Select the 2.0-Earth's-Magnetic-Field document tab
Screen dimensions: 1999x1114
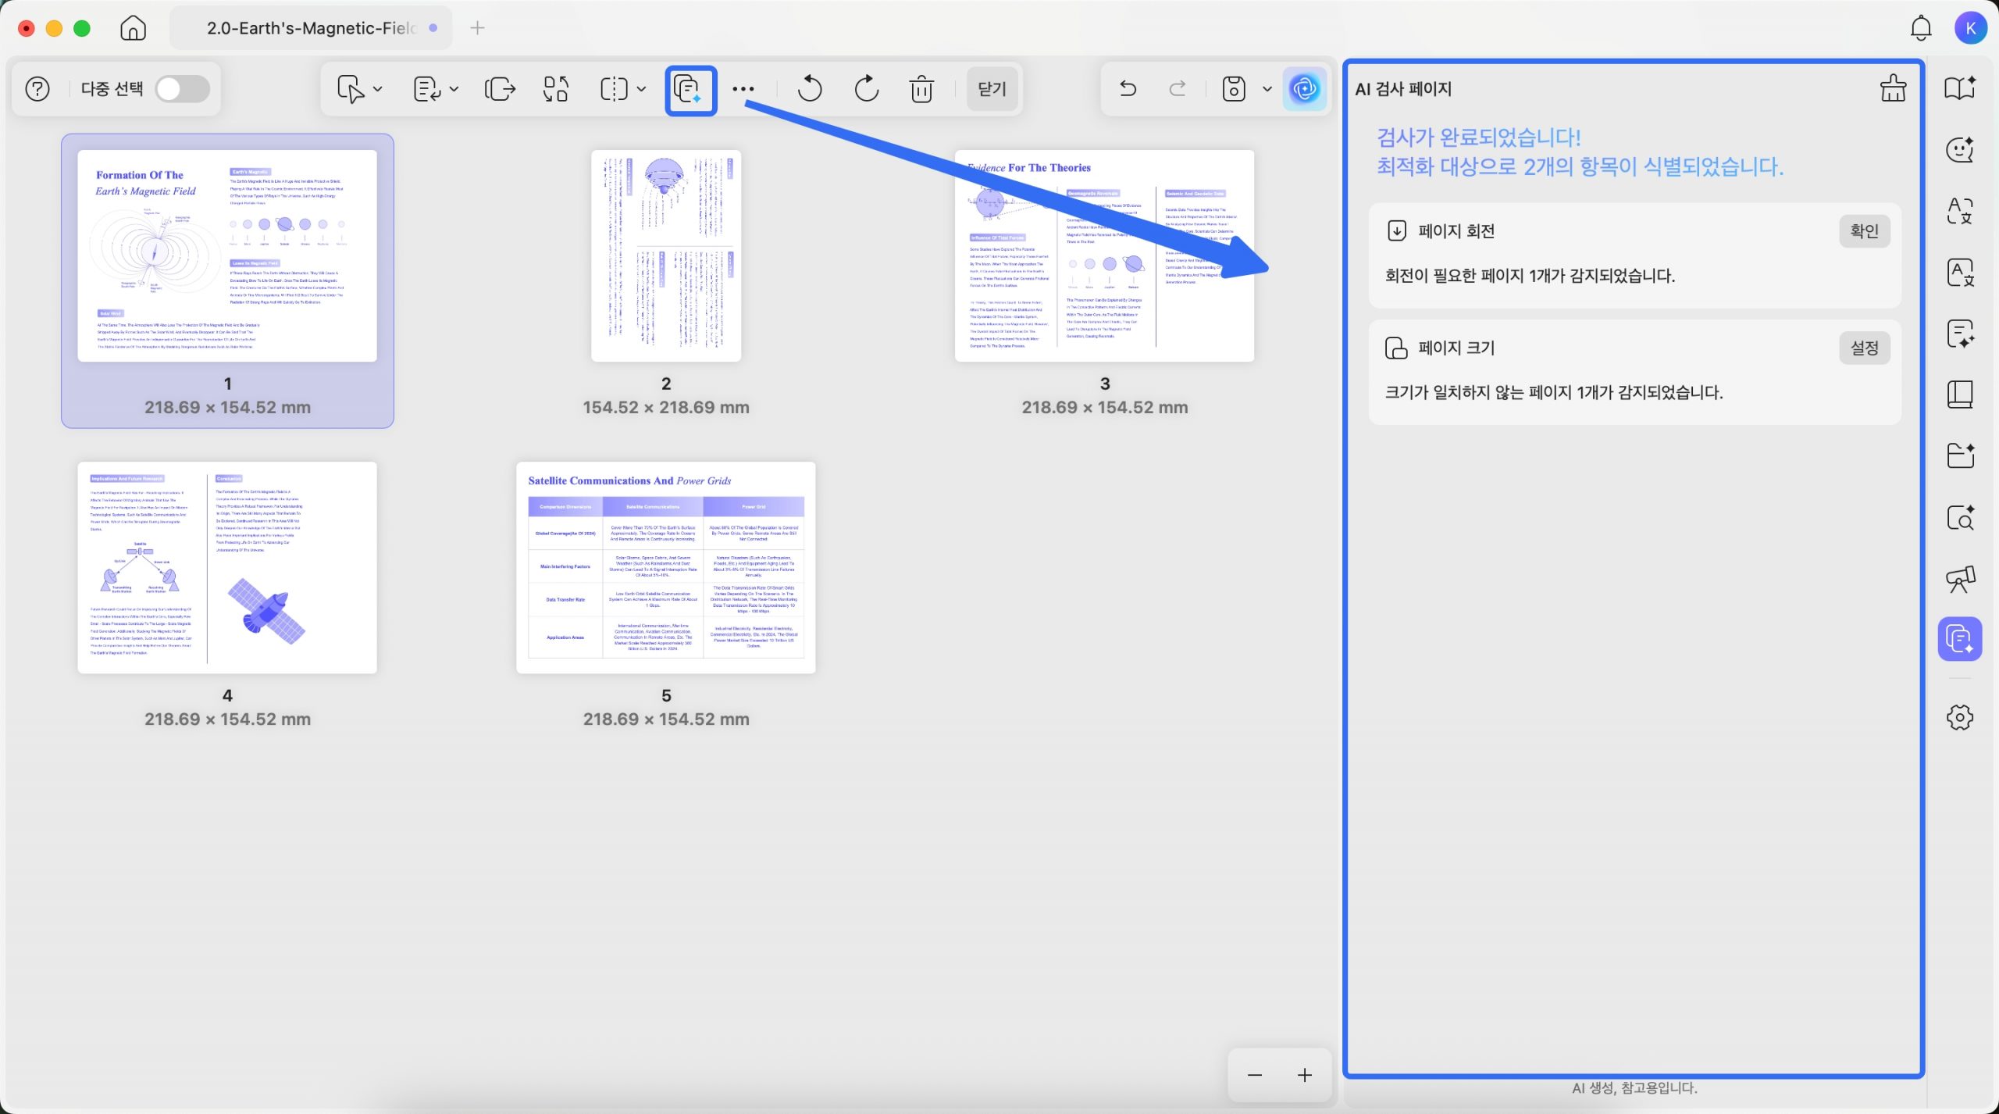pyautogui.click(x=312, y=28)
